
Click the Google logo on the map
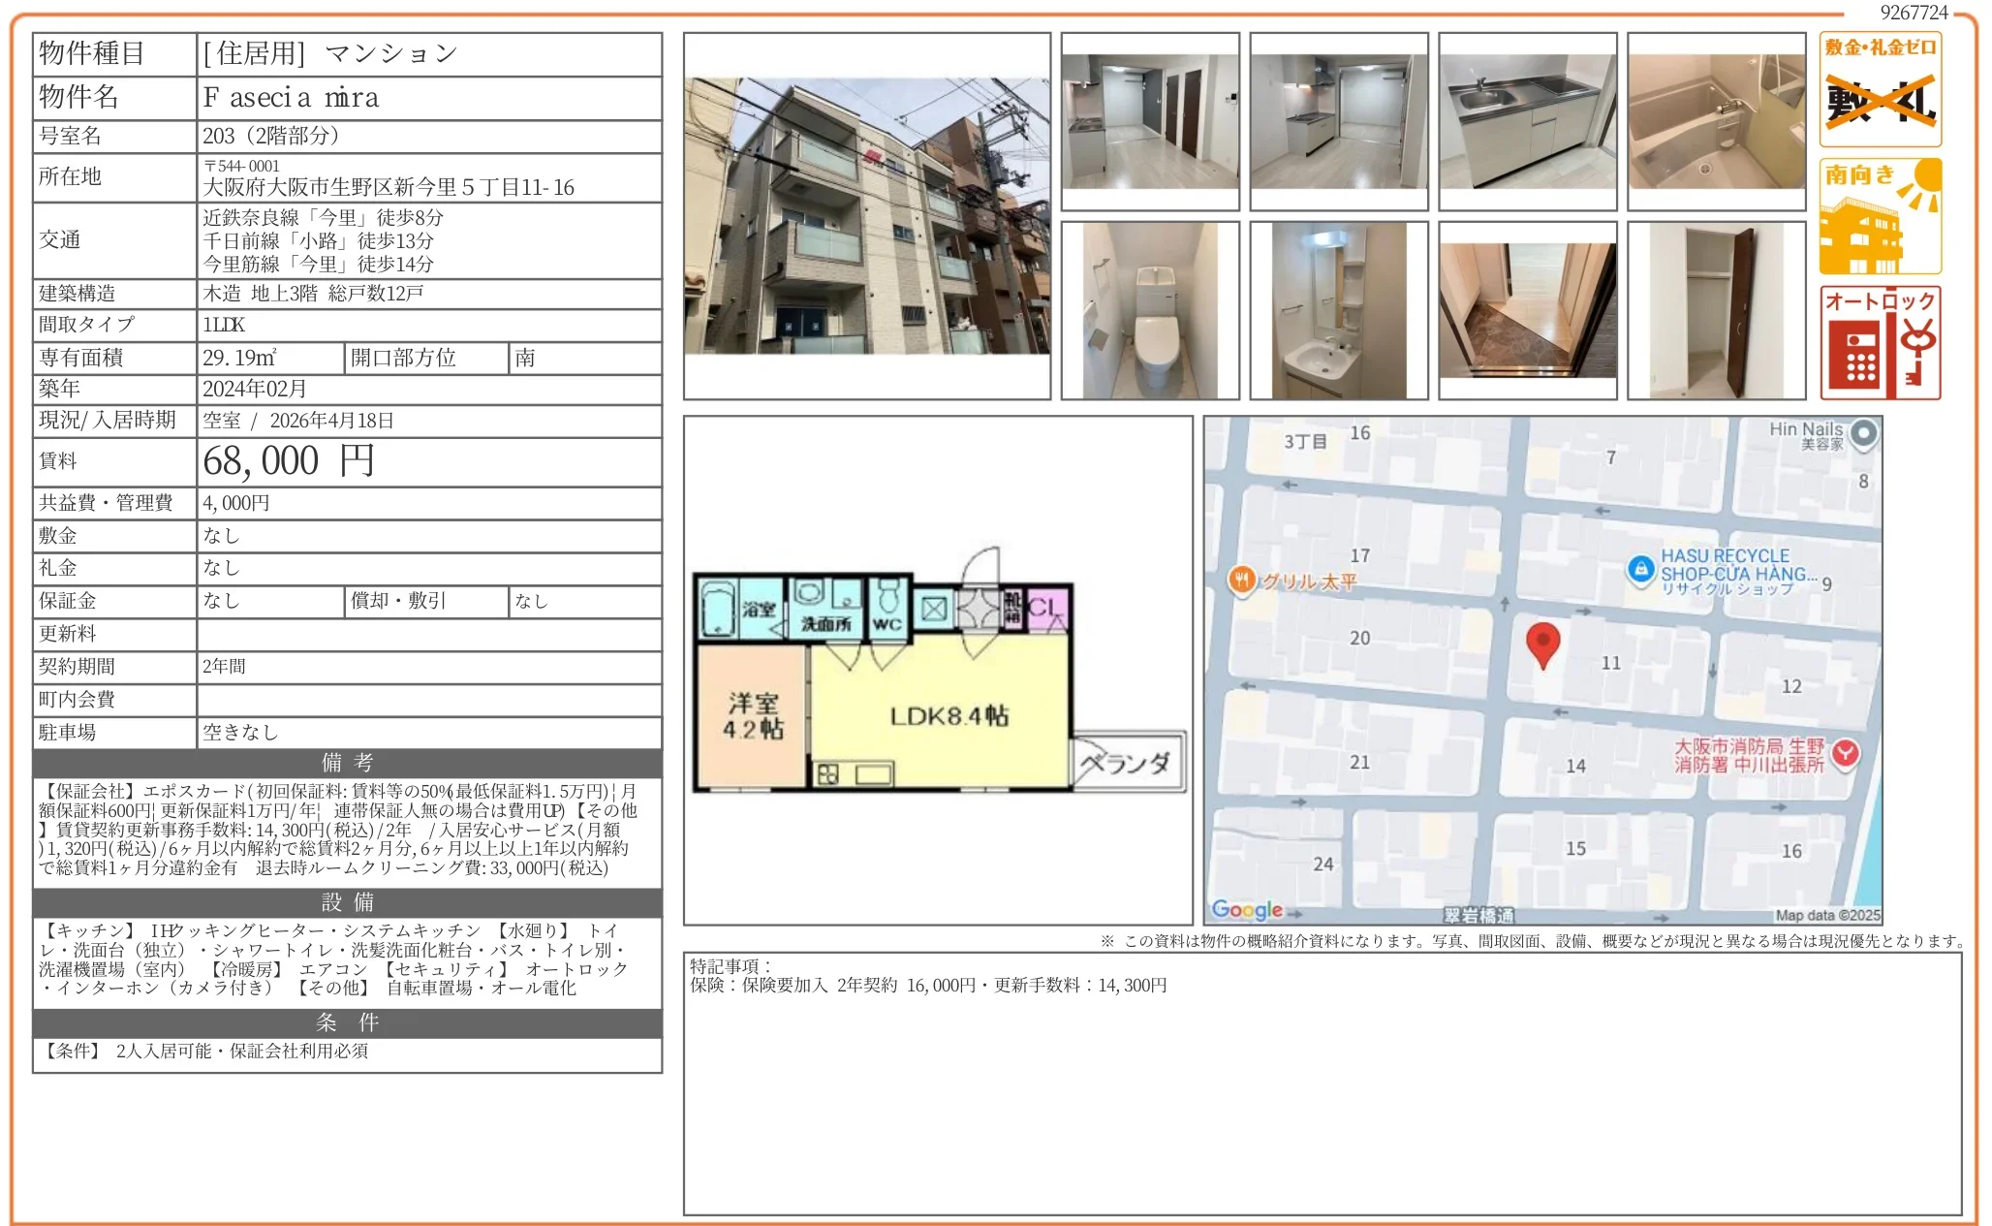pyautogui.click(x=1247, y=910)
